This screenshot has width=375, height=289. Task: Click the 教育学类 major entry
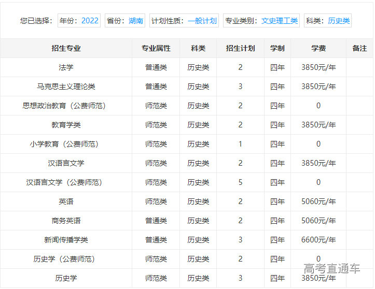[x=66, y=125]
